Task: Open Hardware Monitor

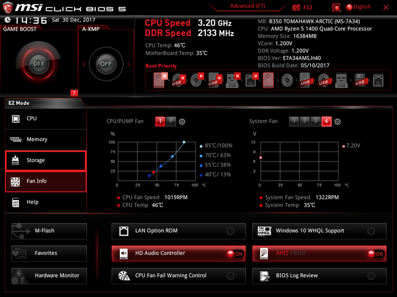Action: [x=49, y=276]
